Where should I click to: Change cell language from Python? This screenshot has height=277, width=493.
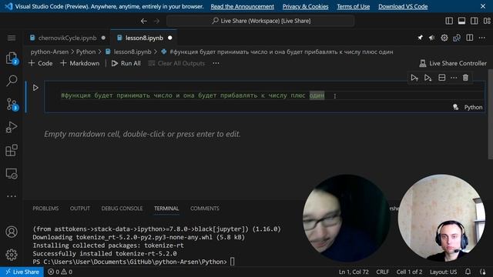473,107
